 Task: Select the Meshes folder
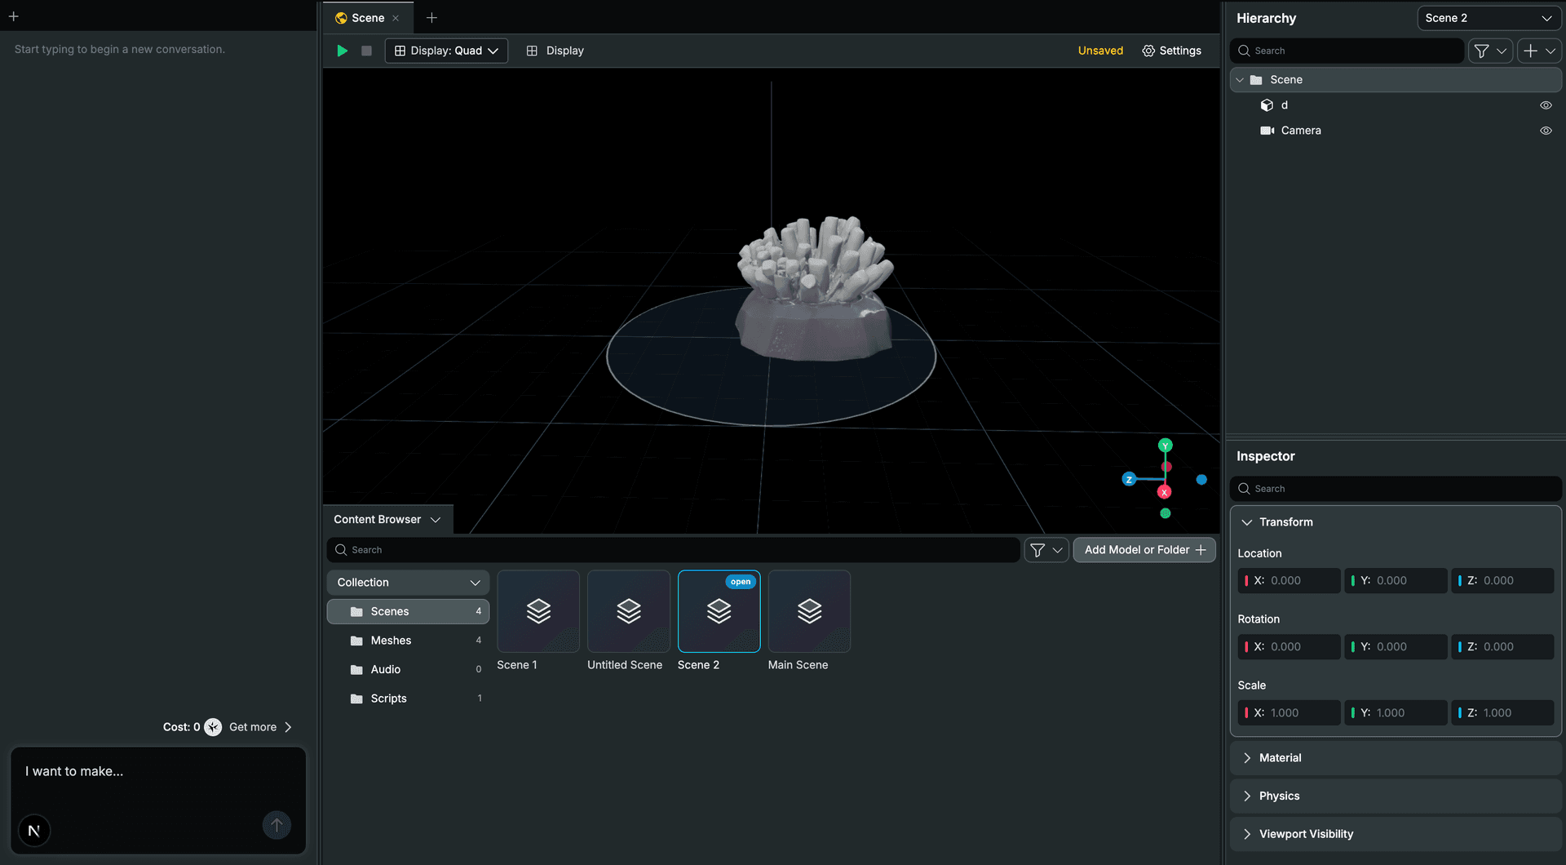click(x=408, y=641)
